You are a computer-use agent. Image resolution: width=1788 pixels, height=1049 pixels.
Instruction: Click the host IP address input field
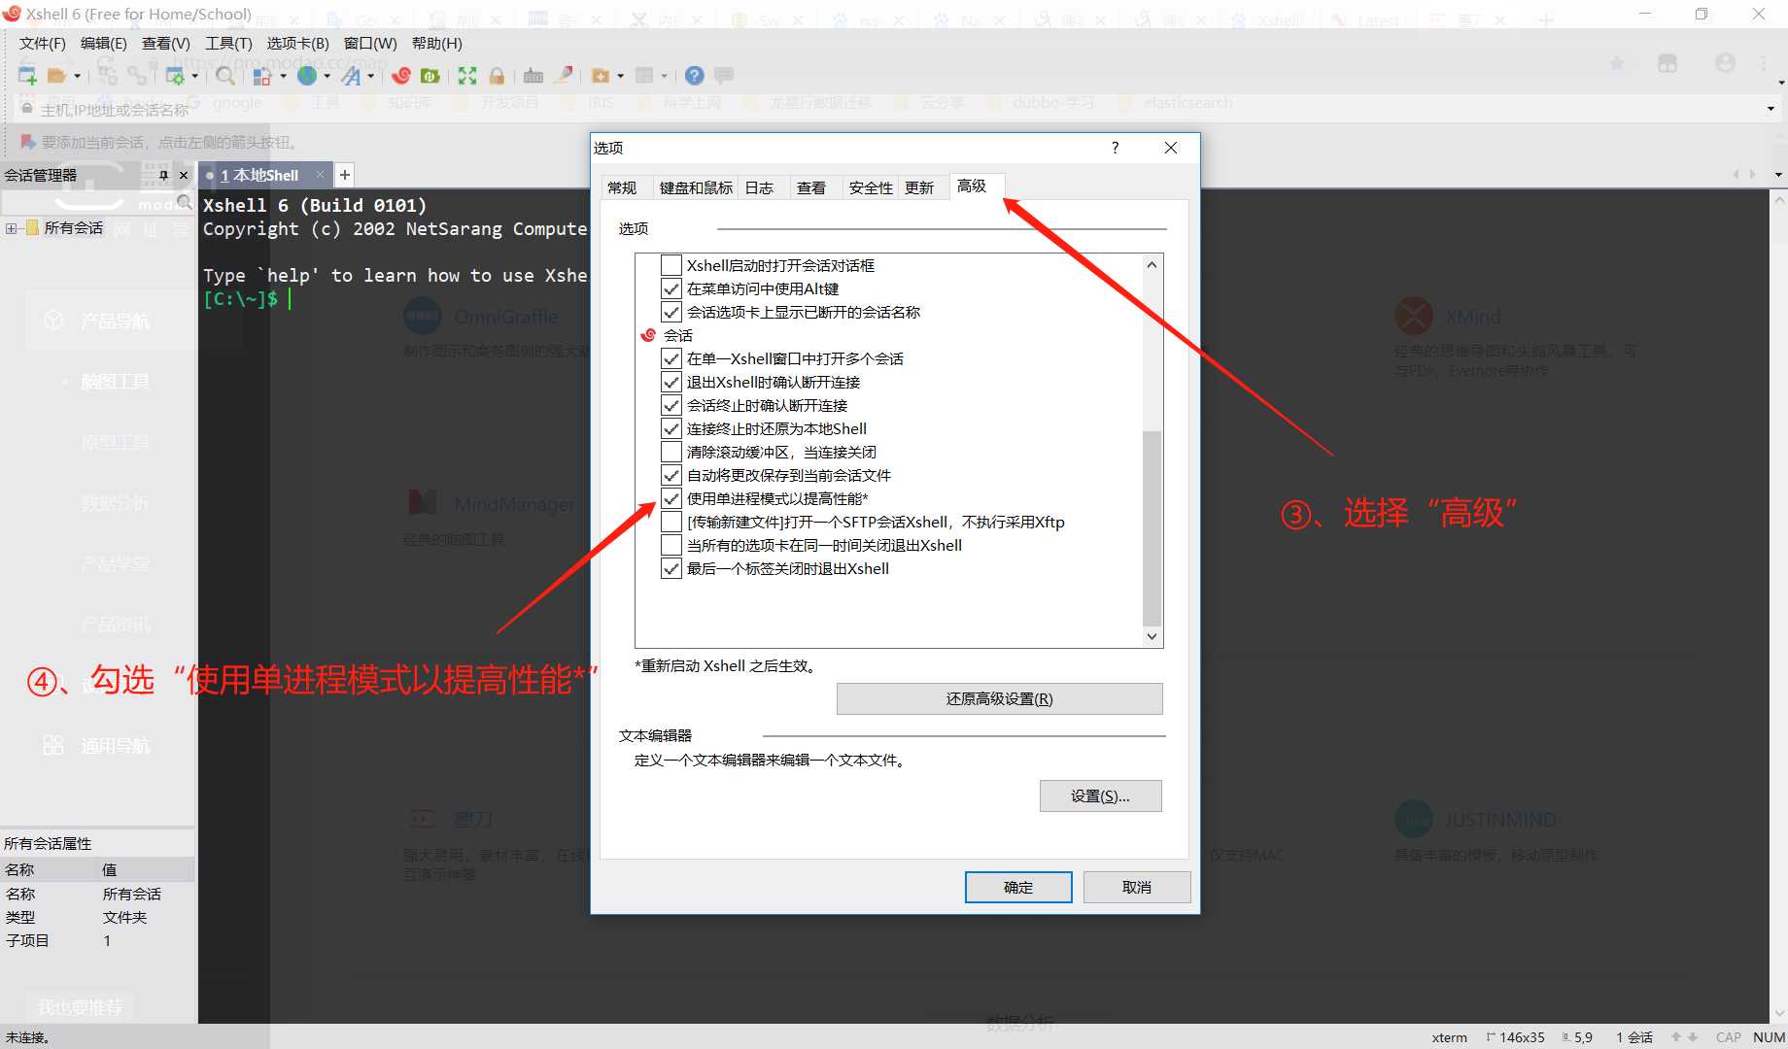(x=894, y=109)
